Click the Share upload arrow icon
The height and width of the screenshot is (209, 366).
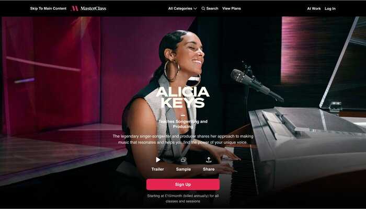(209, 159)
